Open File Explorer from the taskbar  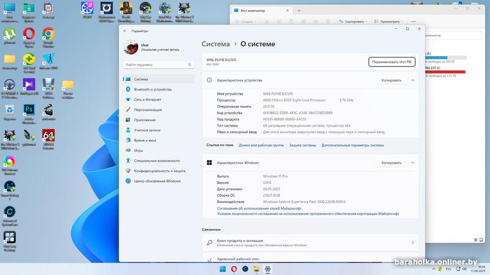(256, 269)
